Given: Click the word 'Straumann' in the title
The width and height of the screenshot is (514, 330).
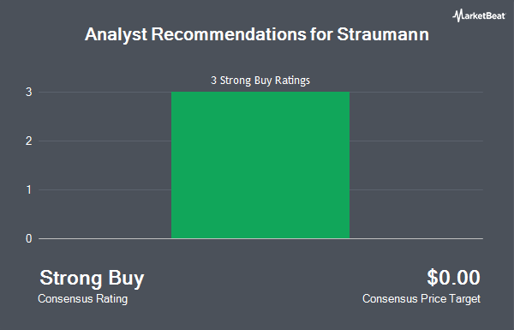Looking at the screenshot, I should (383, 34).
